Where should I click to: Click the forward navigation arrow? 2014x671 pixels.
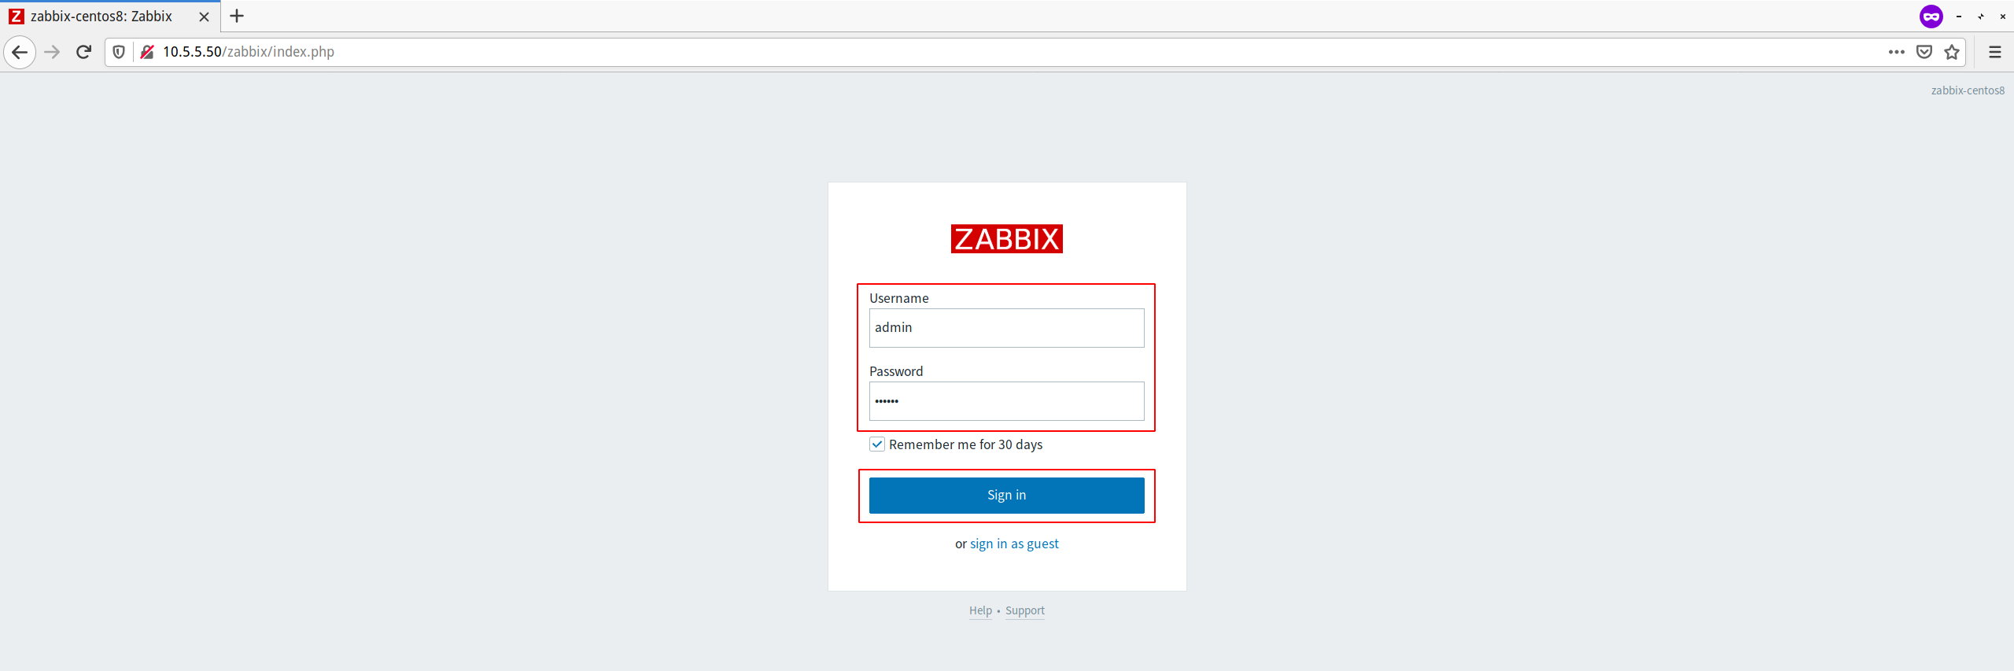pos(52,52)
